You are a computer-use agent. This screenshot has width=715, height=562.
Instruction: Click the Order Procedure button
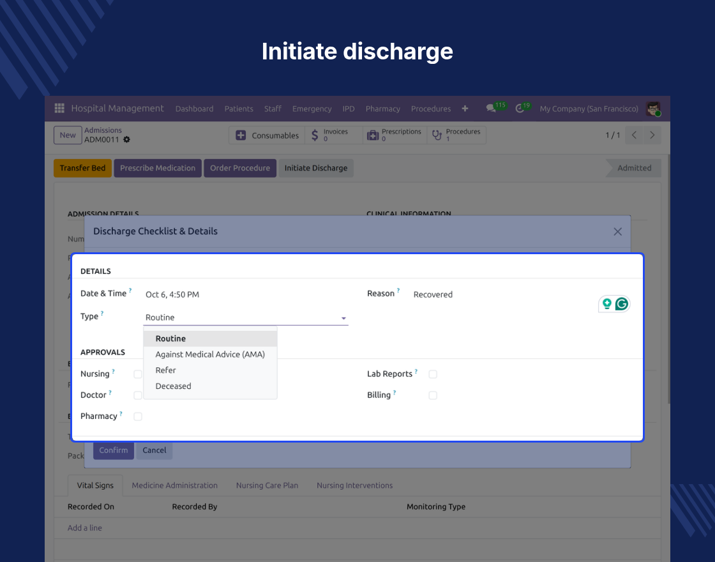pyautogui.click(x=240, y=168)
